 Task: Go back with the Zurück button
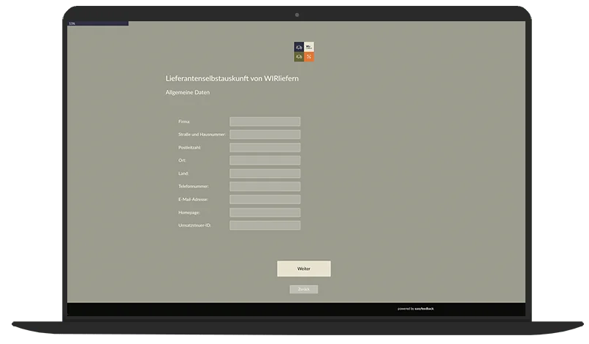click(303, 289)
